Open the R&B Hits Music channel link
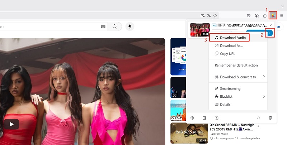 coord(219,134)
